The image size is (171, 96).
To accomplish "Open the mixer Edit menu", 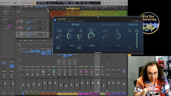I will pyautogui.click(x=21, y=40).
